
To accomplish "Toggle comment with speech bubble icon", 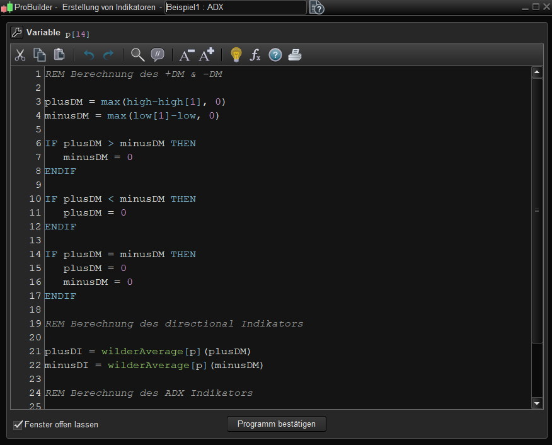I will [158, 55].
